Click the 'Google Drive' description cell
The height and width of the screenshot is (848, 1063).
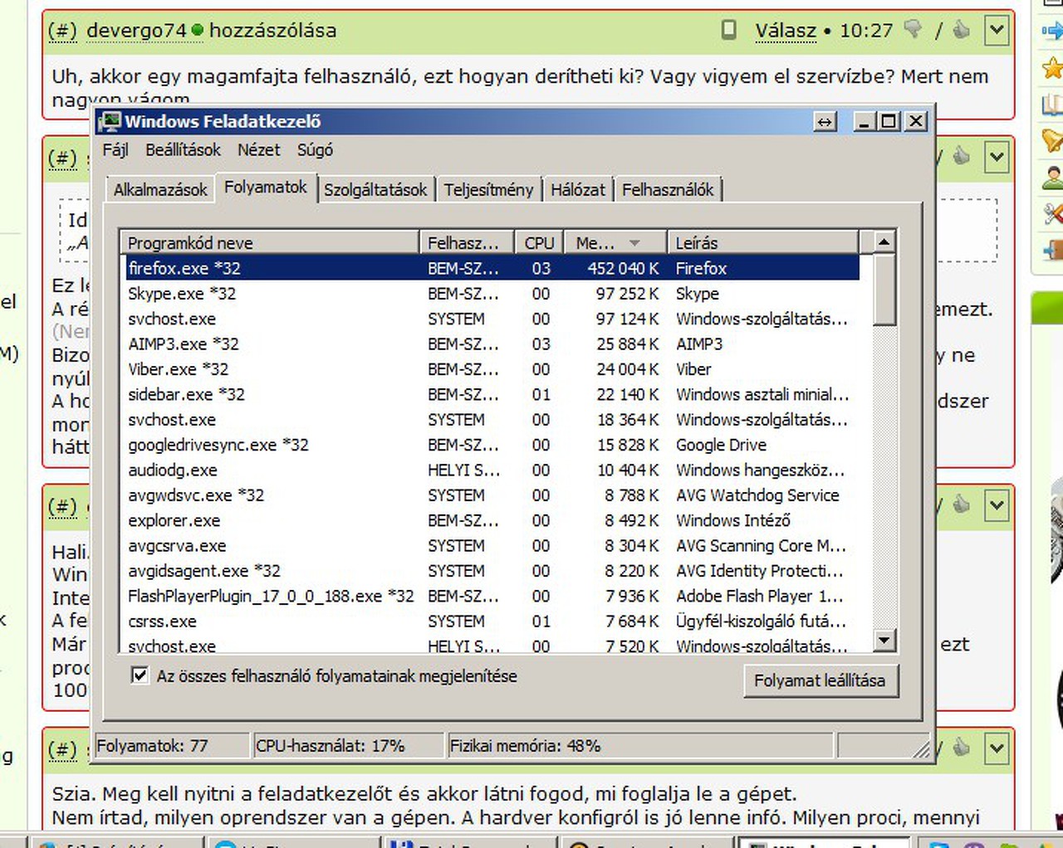721,445
